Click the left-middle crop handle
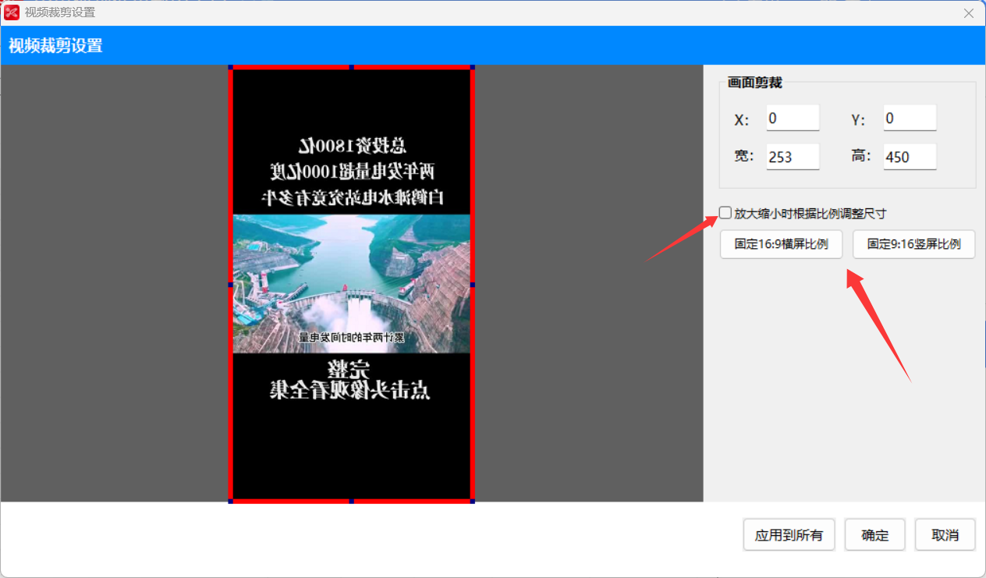 click(231, 285)
